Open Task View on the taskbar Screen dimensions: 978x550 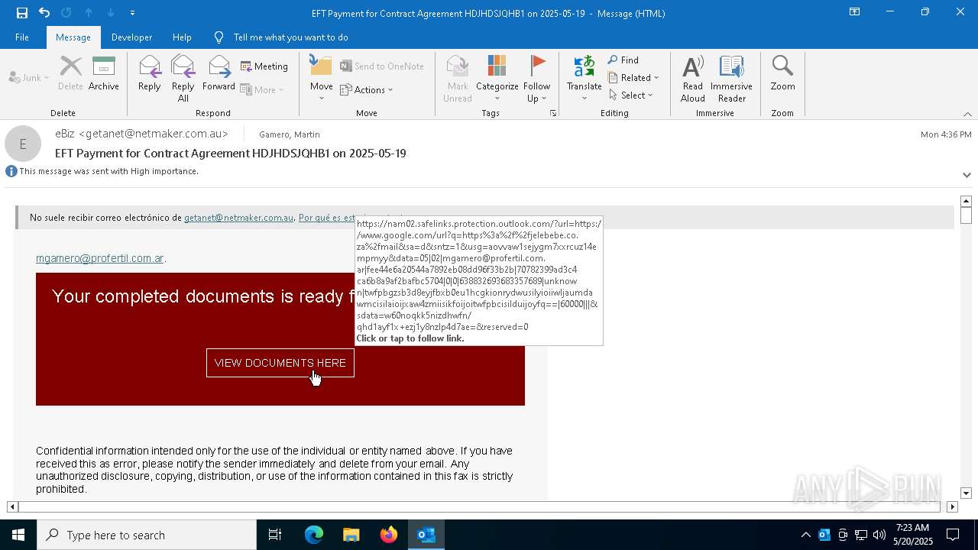[275, 535]
